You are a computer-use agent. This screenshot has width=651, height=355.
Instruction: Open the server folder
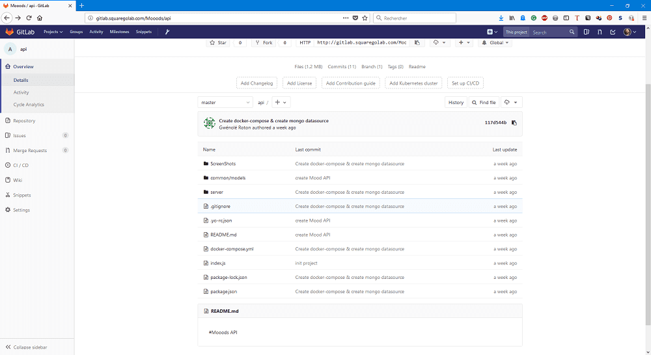[x=217, y=192]
